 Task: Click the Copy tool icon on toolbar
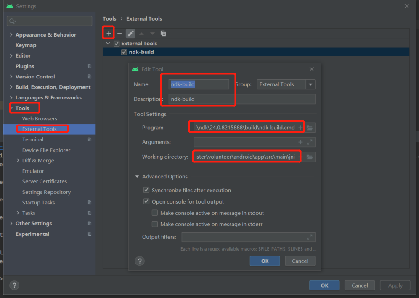(163, 33)
